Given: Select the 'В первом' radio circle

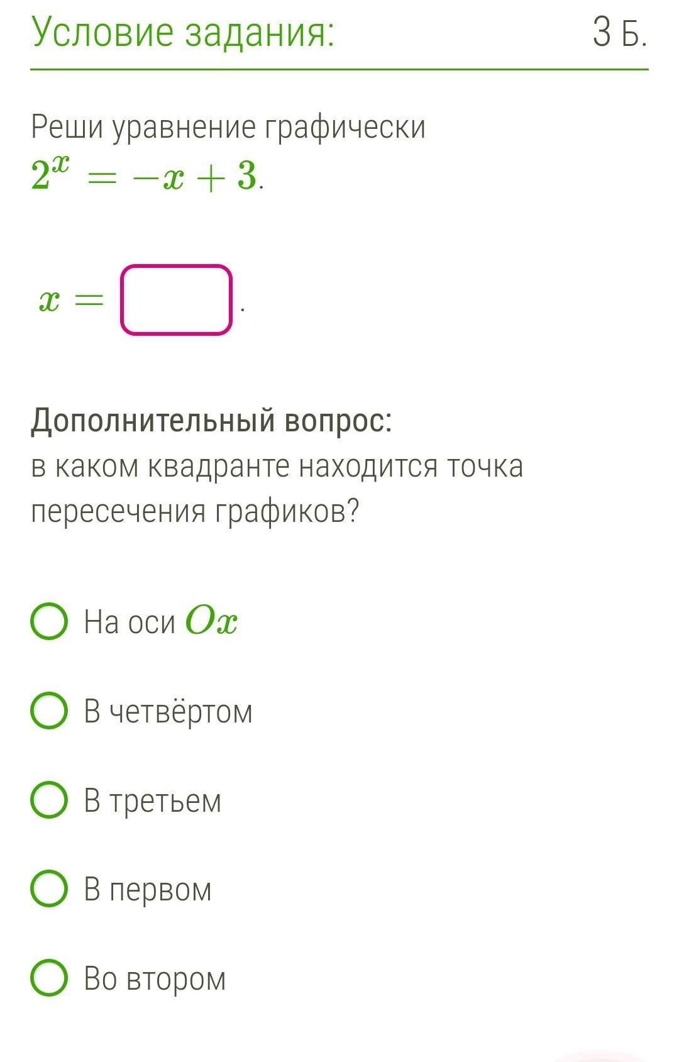Looking at the screenshot, I should click(x=49, y=889).
